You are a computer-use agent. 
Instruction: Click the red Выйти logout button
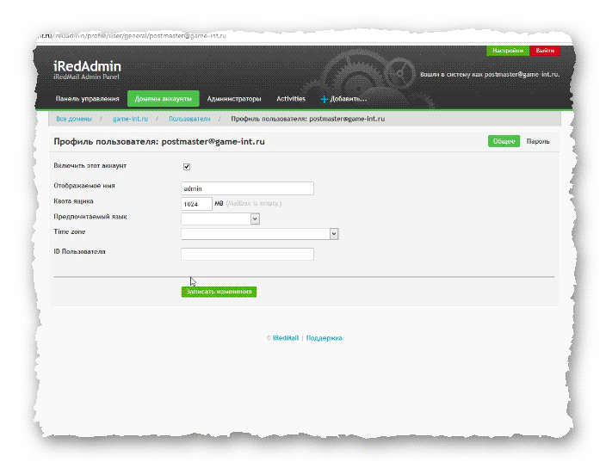[x=545, y=51]
